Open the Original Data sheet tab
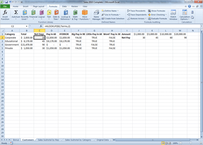This screenshot has height=145, width=203. (x=103, y=140)
